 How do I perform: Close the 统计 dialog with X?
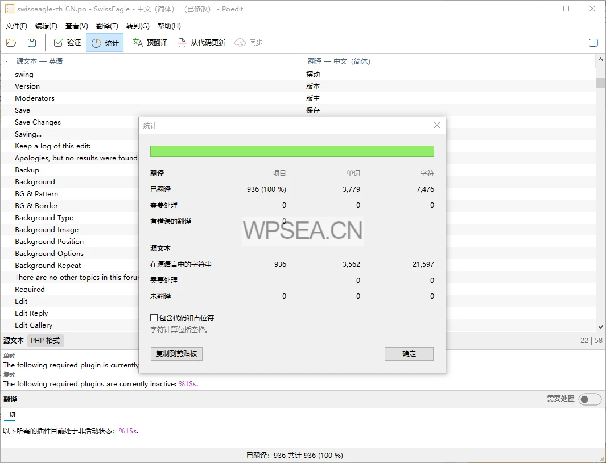[437, 125]
